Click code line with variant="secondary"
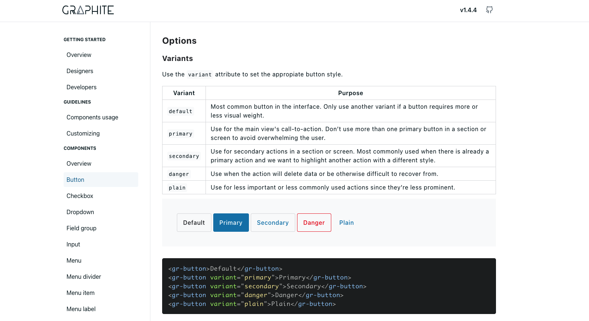 click(x=267, y=286)
